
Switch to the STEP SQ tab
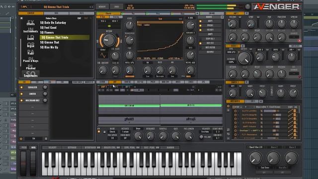(x=140, y=82)
